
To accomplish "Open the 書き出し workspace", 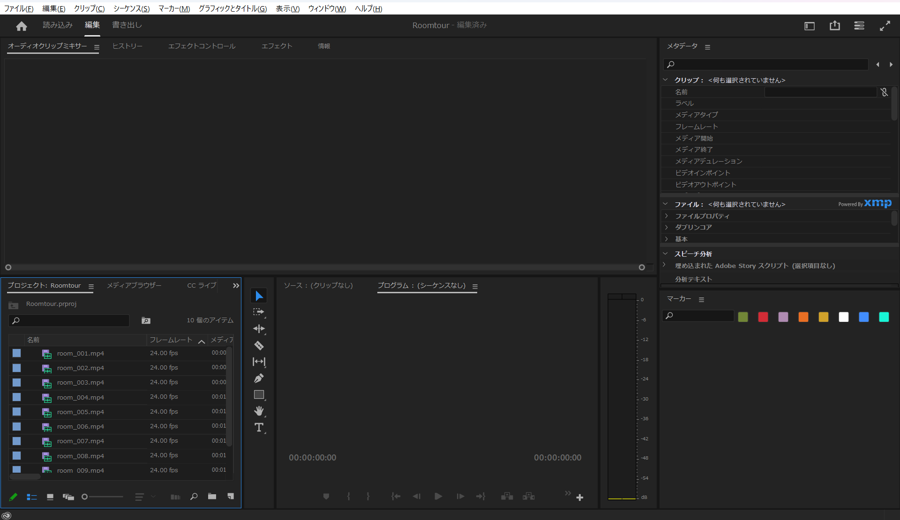I will click(x=127, y=25).
